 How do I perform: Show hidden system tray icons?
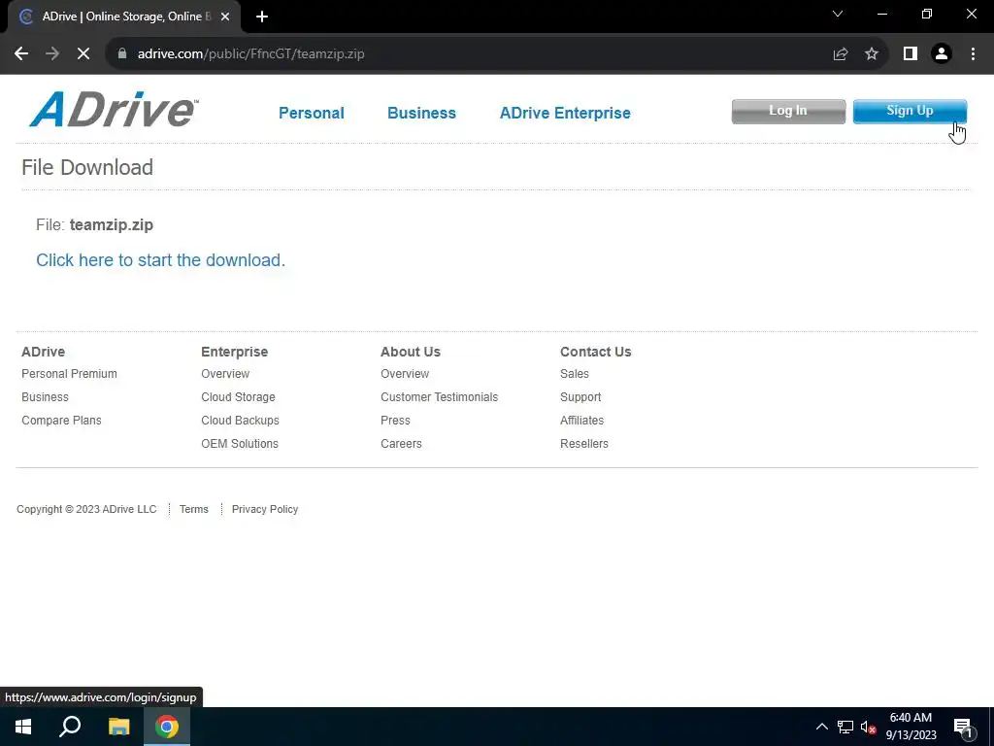click(x=821, y=727)
